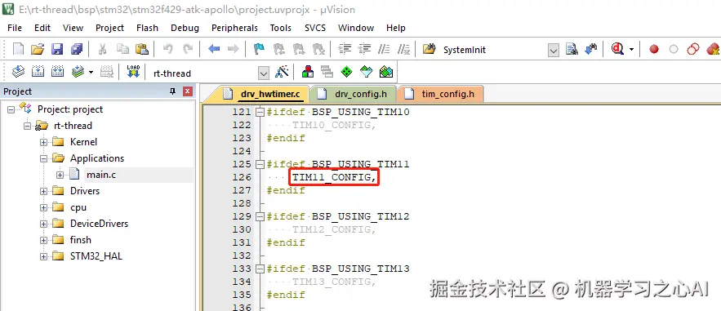
Task: Unindent the selected lines
Action: click(x=365, y=49)
